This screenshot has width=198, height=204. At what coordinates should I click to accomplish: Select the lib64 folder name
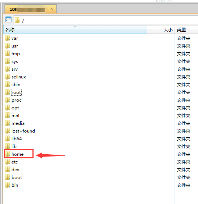(17, 139)
